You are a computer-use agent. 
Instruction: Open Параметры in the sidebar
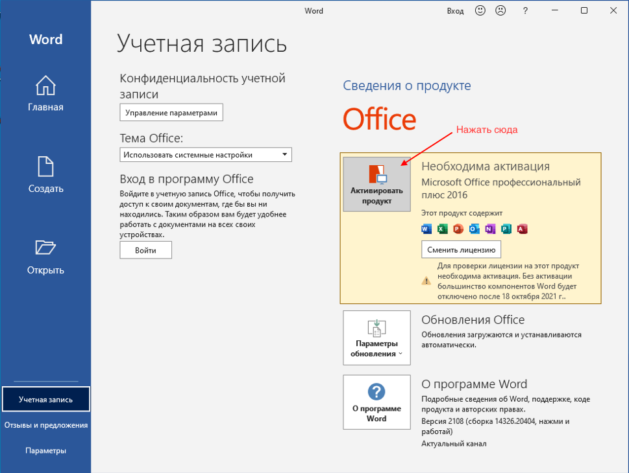45,450
